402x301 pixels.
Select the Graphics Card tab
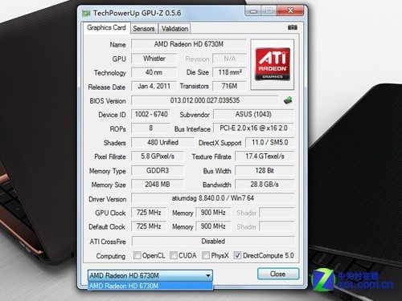tap(106, 27)
